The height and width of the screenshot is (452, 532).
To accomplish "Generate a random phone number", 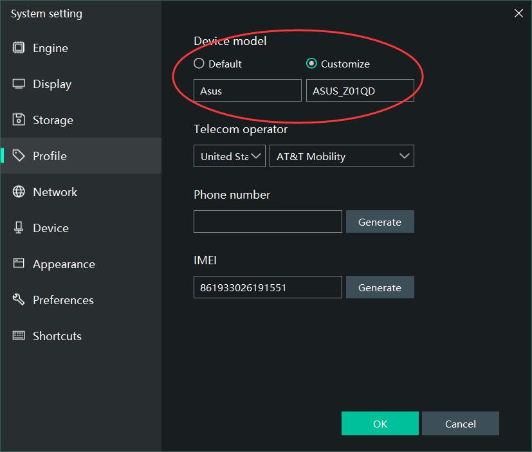I will [380, 222].
